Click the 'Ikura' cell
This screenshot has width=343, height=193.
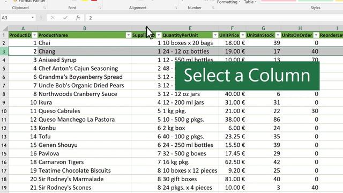[x=85, y=102]
